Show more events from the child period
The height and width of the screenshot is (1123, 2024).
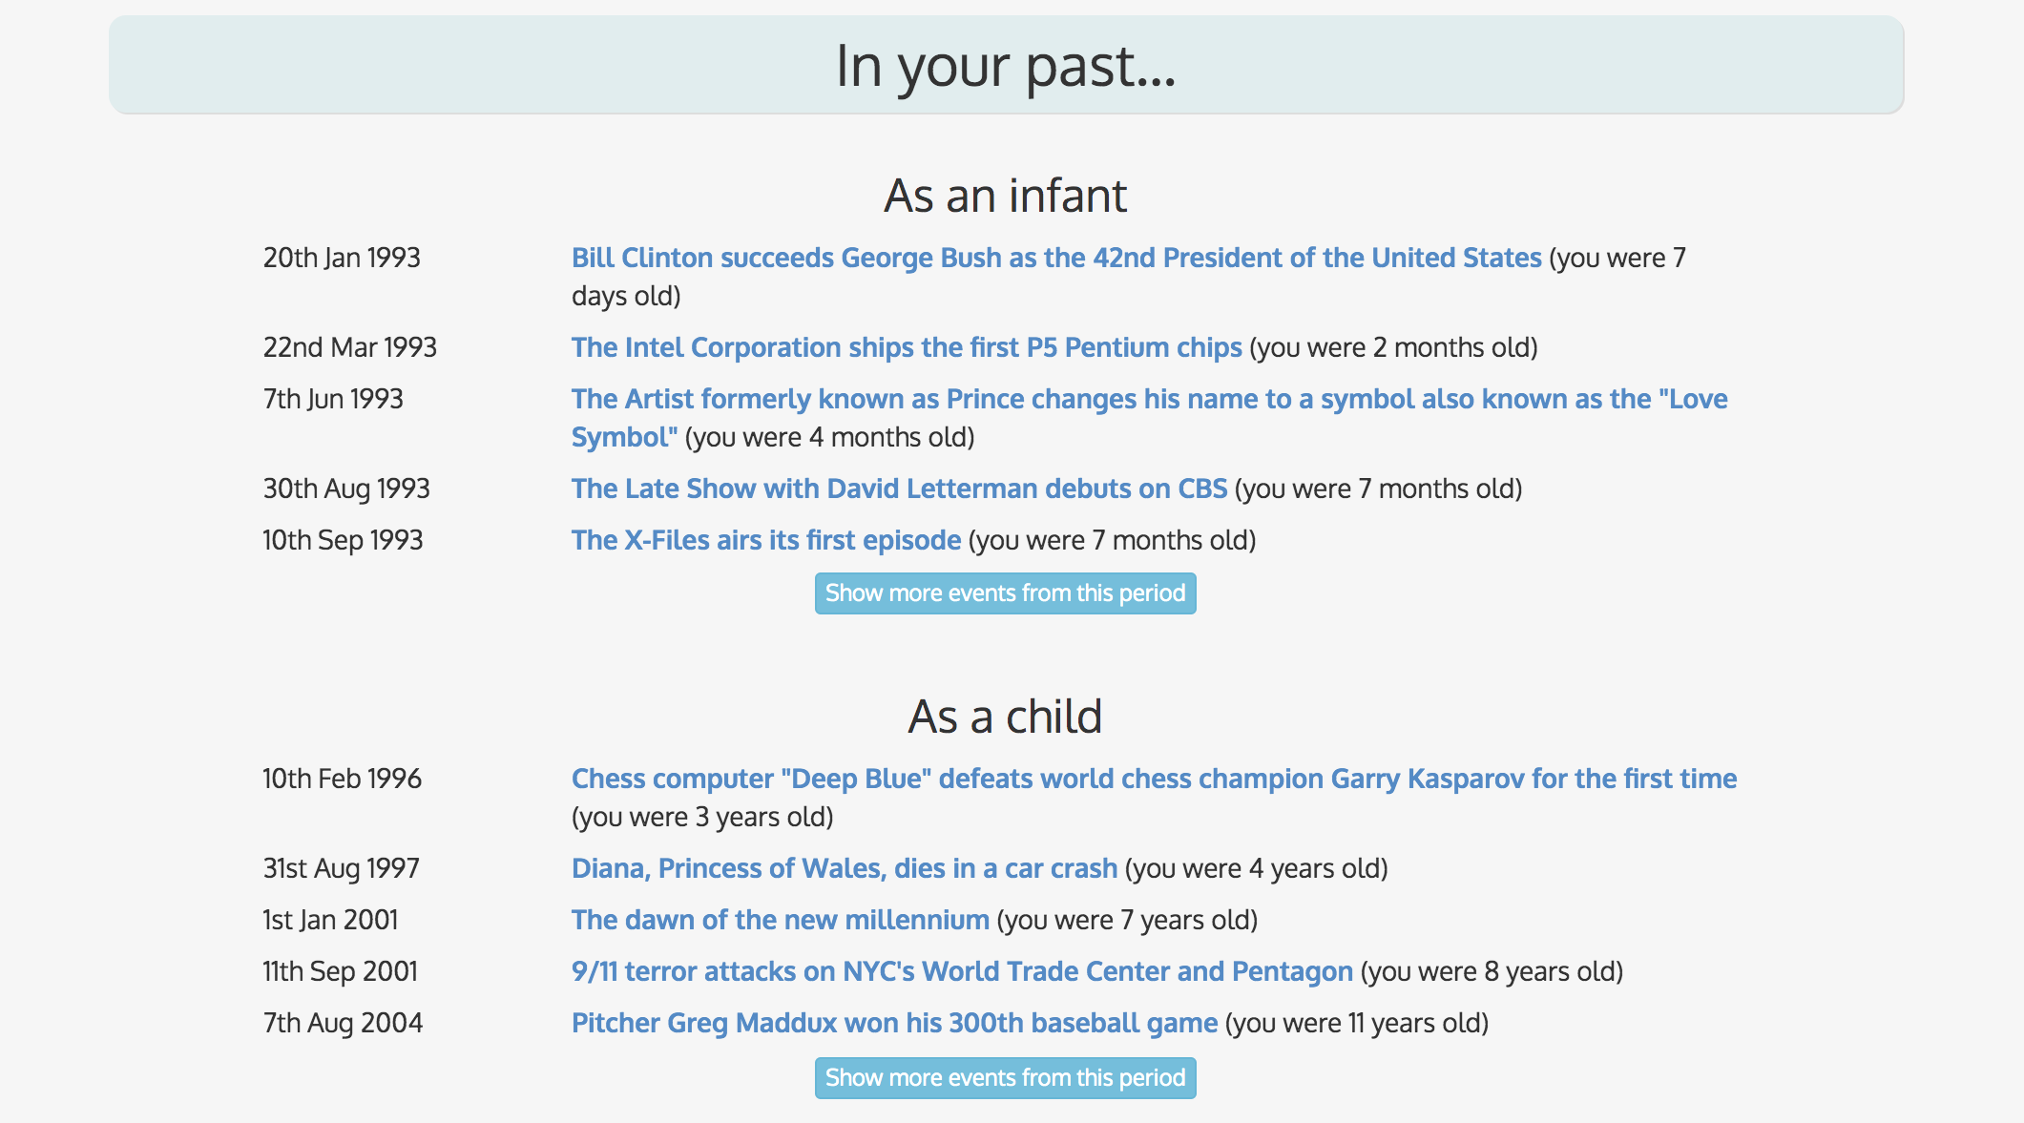(x=1005, y=1077)
